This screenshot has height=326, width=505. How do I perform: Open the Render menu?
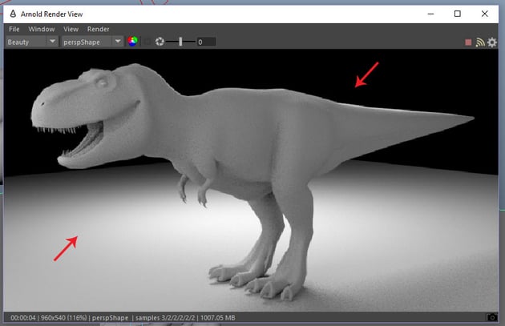pyautogui.click(x=98, y=29)
